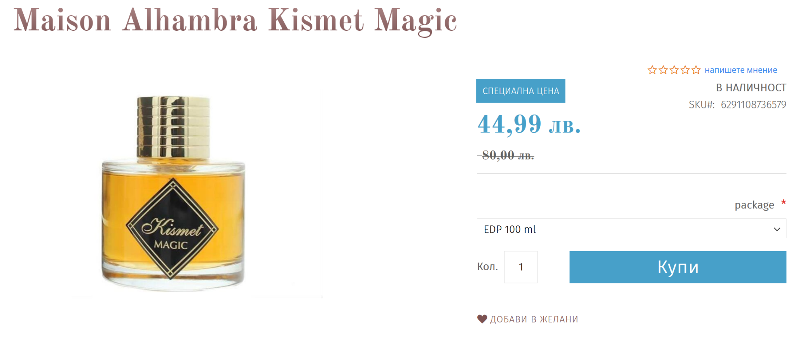
Task: Click the 'В НАЛИЧНОСТ' stock status
Action: coord(751,88)
